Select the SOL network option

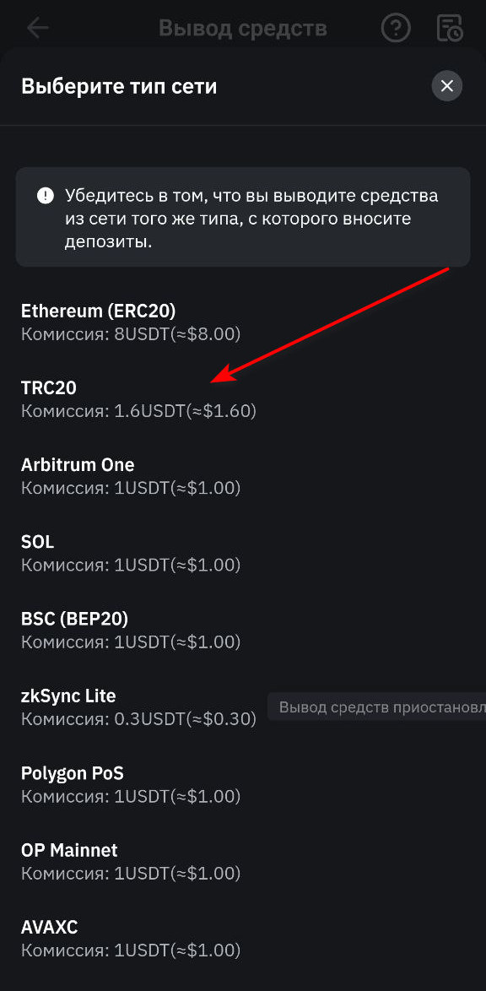click(x=37, y=541)
